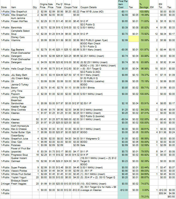
Task: Select the $77.50 Pre Q' Total cell
Action: 59,118
